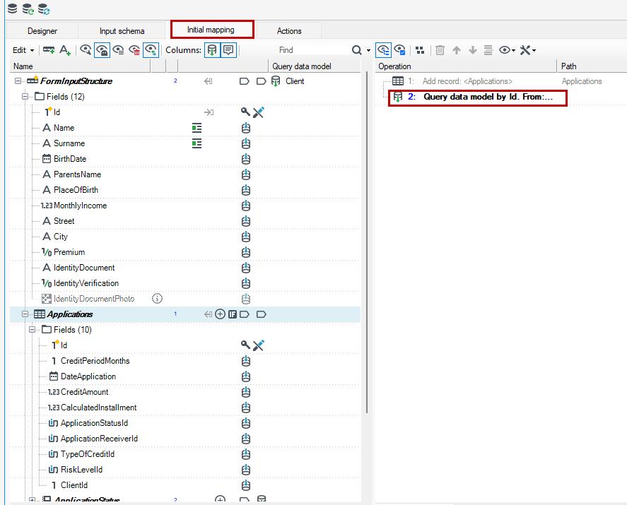
Task: Switch to the Input schema tab
Action: click(122, 31)
